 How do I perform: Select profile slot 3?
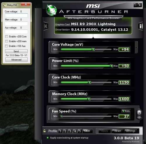coord(70,131)
